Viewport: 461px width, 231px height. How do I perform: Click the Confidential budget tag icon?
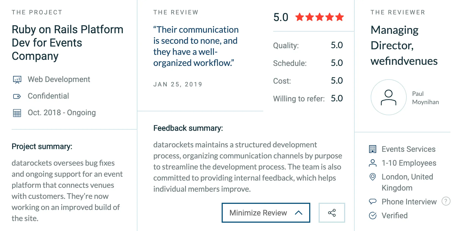(x=17, y=96)
